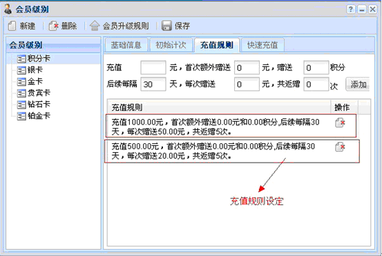The height and width of the screenshot is (256, 382).
Task: Click the 新建 new document icon
Action: [12, 26]
